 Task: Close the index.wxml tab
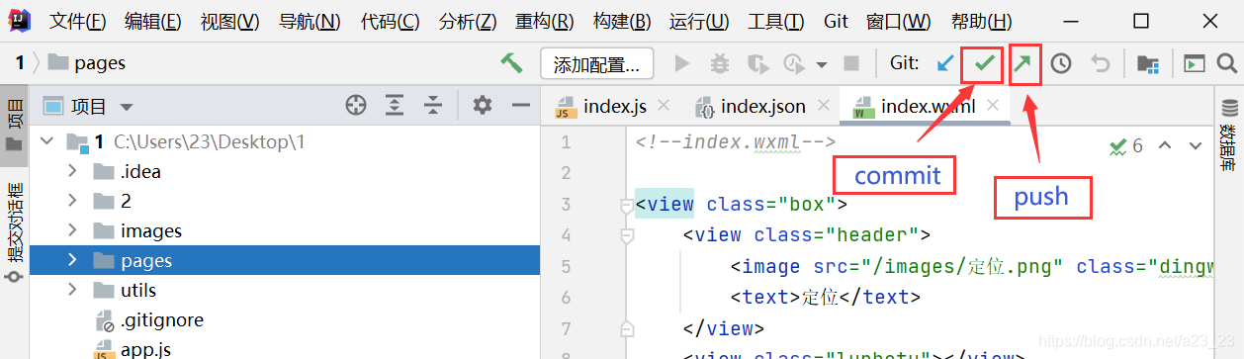point(994,105)
